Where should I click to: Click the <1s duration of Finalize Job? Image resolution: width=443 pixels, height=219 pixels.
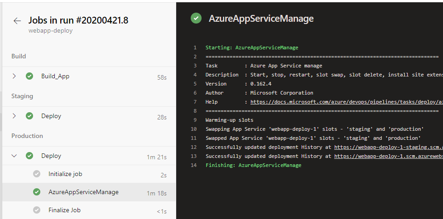pyautogui.click(x=162, y=211)
